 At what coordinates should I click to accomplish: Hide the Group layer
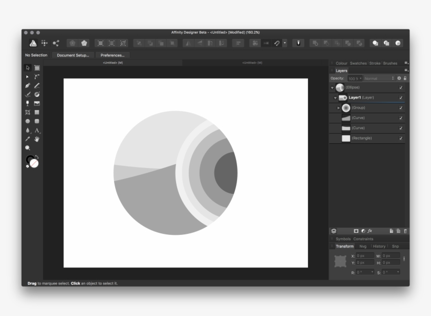402,107
